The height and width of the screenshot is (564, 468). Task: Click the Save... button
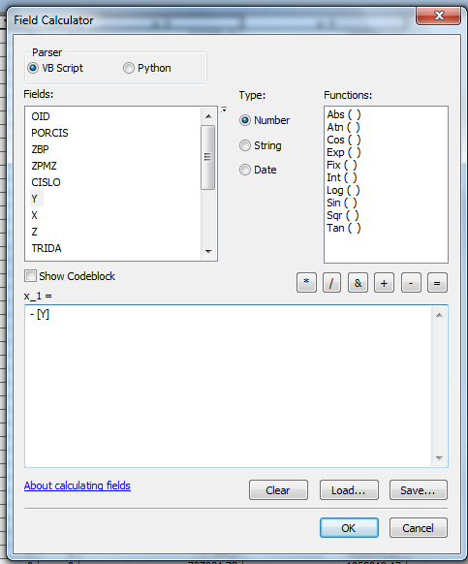click(x=419, y=490)
